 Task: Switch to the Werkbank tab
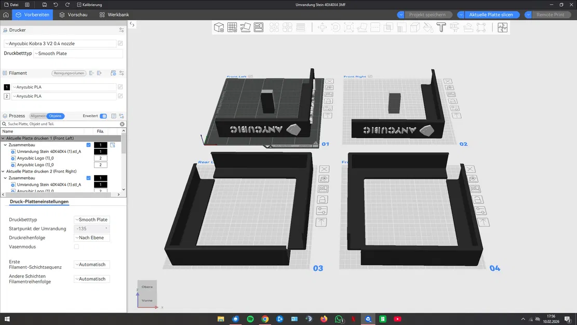click(x=114, y=15)
